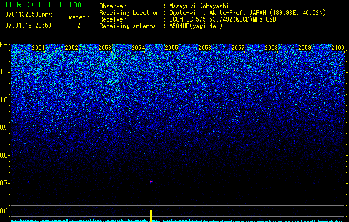The width and height of the screenshot is (349, 222).
Task: Click the 2051 time marker
Action: pyautogui.click(x=38, y=48)
